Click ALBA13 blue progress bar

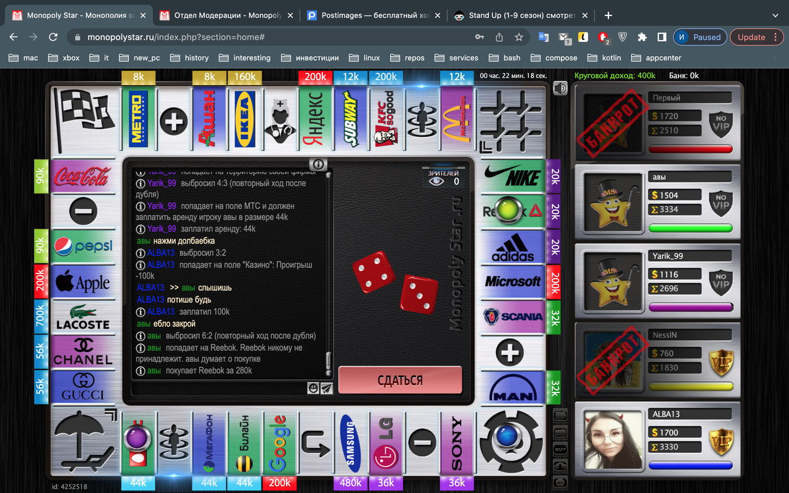click(x=690, y=465)
